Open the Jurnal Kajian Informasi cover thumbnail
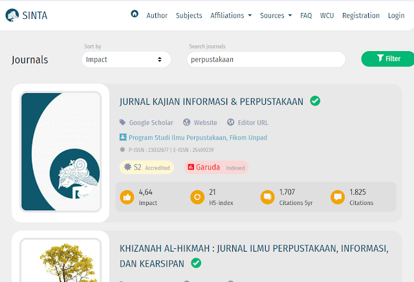The height and width of the screenshot is (282, 414). [x=60, y=151]
